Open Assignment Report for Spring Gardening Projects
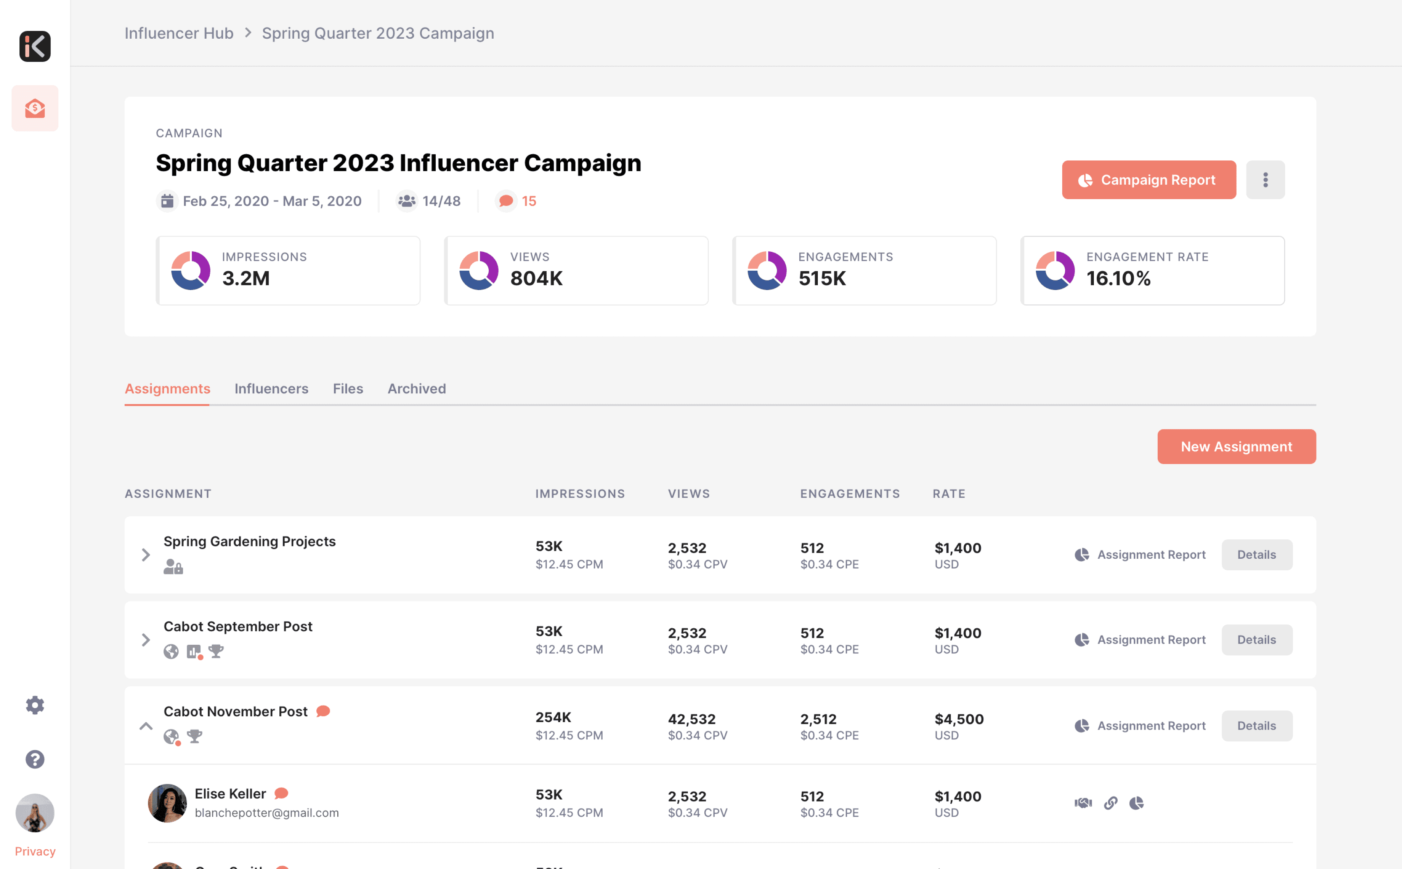 tap(1140, 555)
